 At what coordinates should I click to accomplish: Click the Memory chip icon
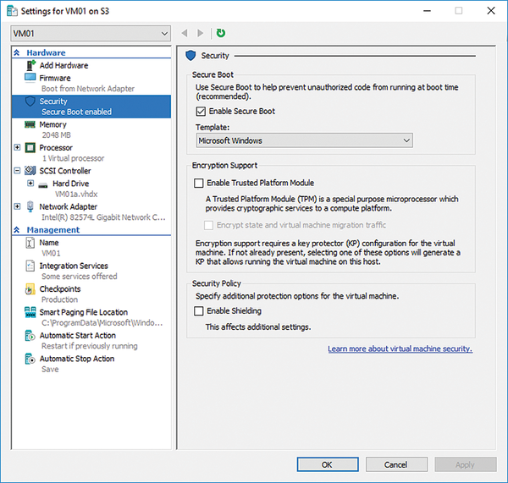pyautogui.click(x=30, y=124)
